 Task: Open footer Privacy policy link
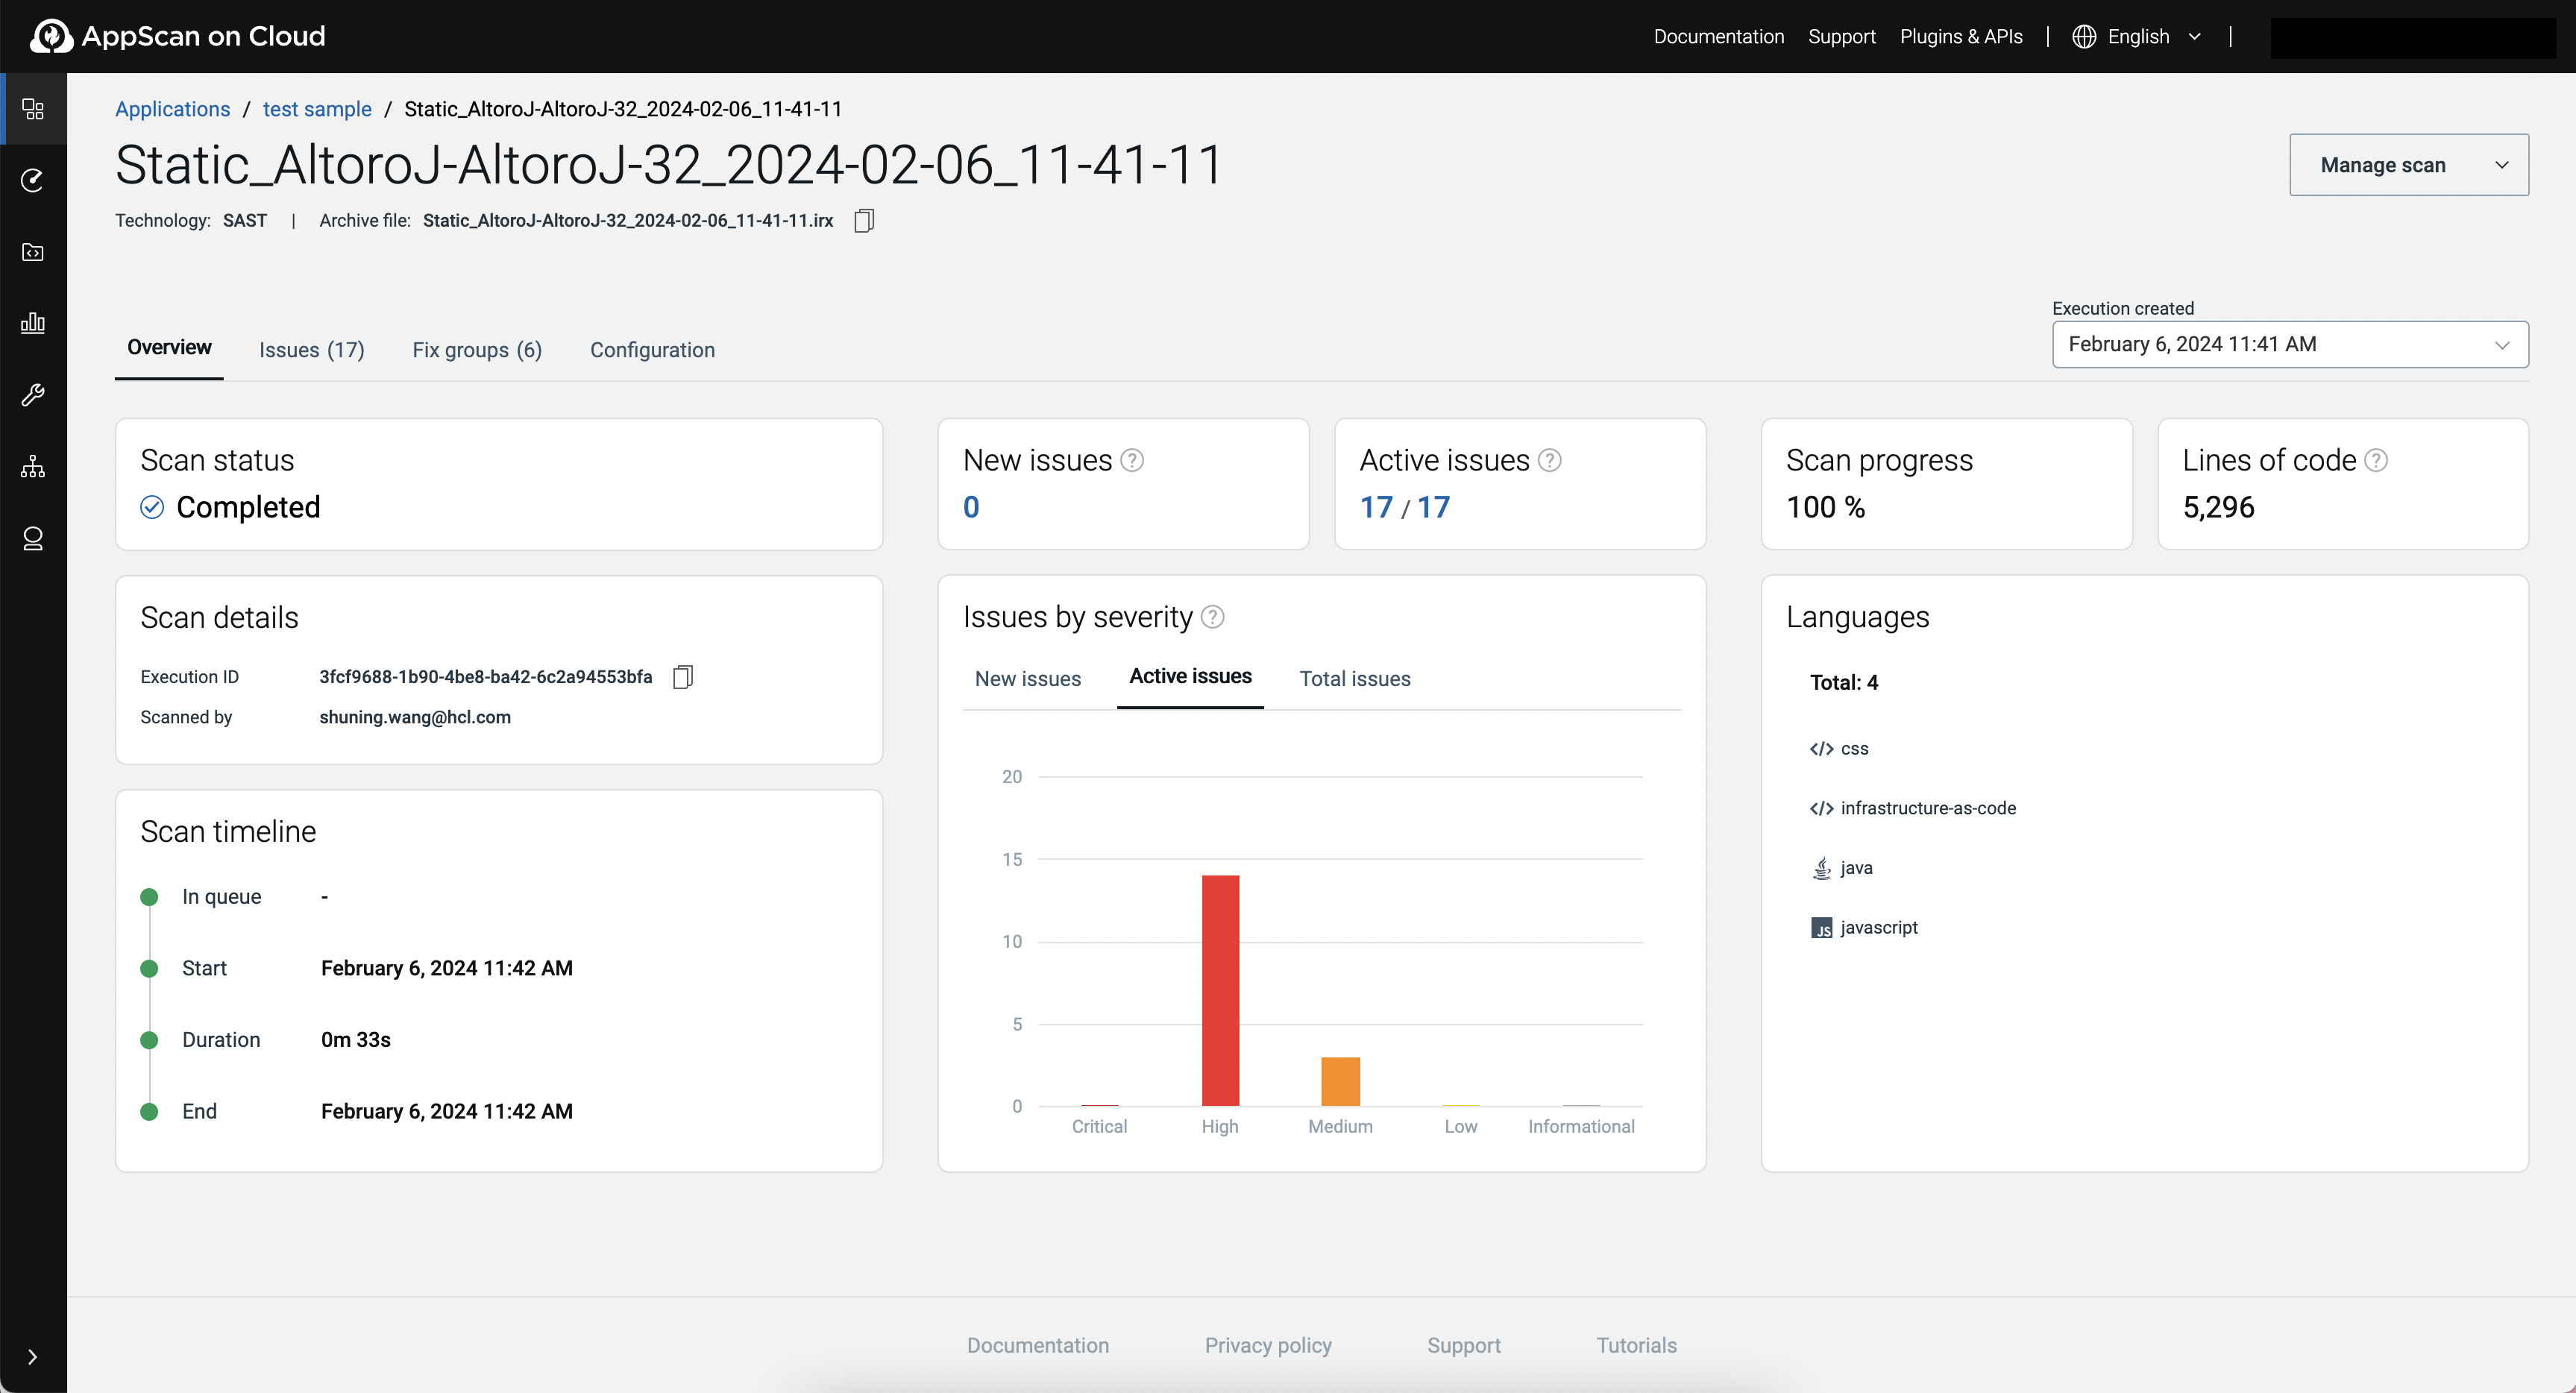(1267, 1345)
